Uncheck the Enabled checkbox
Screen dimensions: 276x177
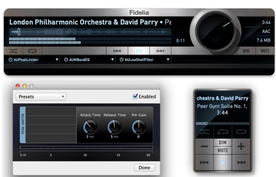[x=135, y=96]
